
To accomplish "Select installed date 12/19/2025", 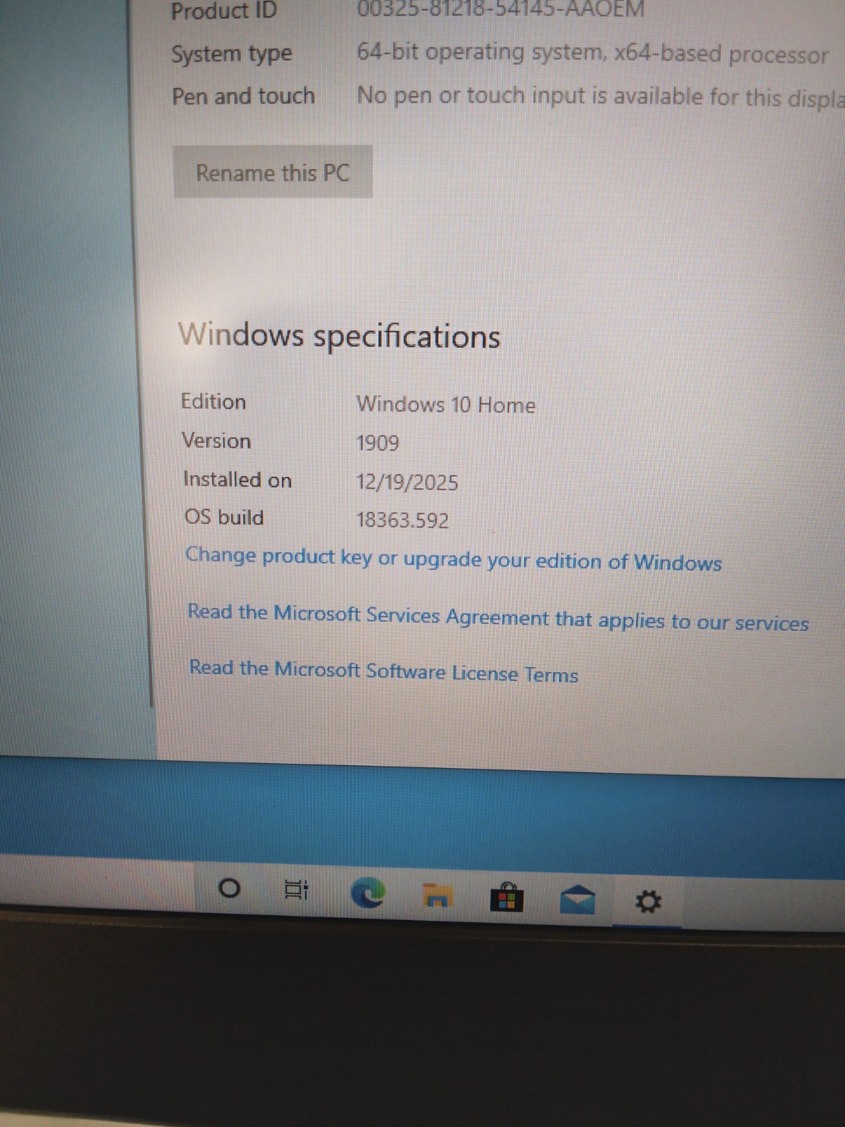I will [x=407, y=482].
